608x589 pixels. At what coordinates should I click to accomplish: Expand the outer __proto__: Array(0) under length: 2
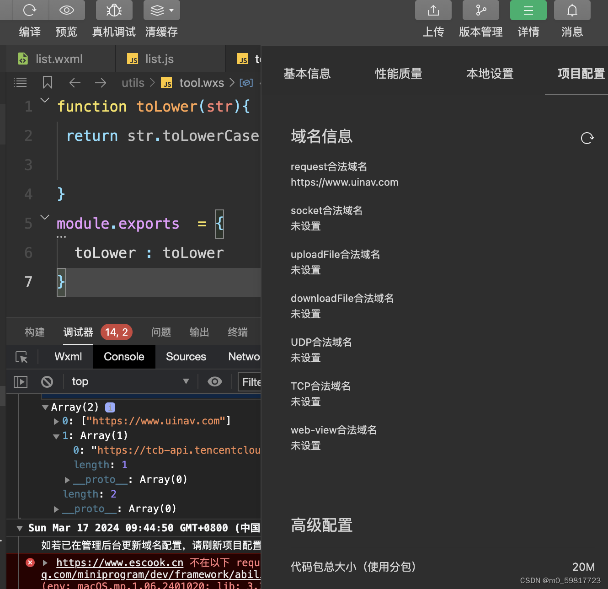pyautogui.click(x=56, y=509)
